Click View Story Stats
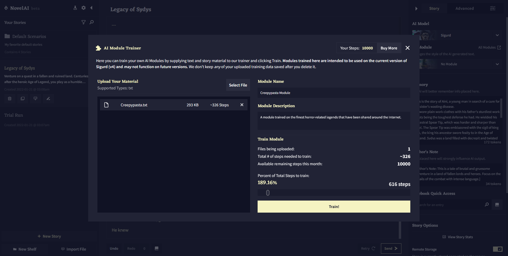This screenshot has width=508, height=256. click(x=458, y=237)
